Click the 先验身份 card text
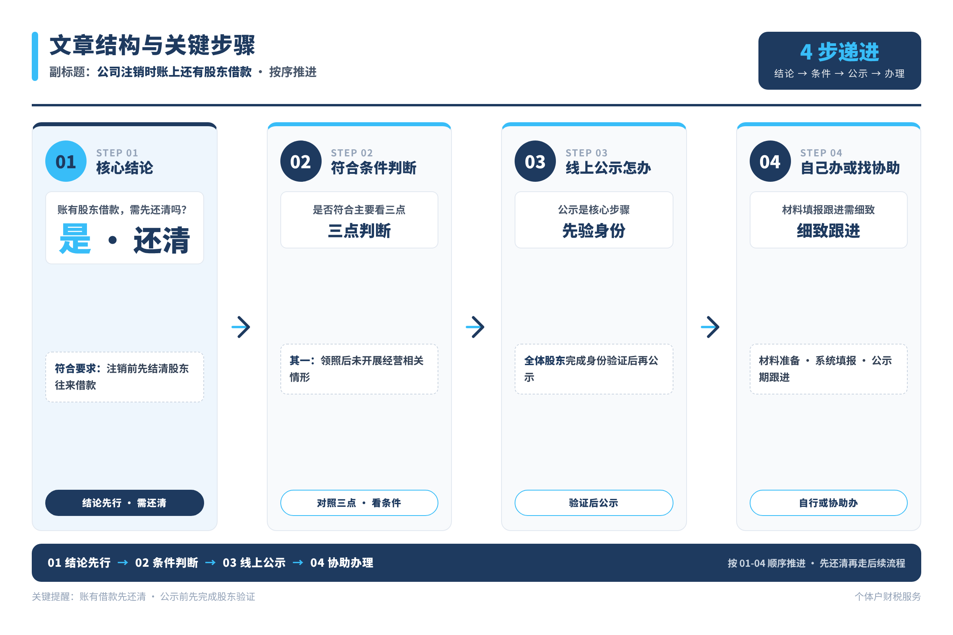Image resolution: width=953 pixels, height=635 pixels. point(594,231)
